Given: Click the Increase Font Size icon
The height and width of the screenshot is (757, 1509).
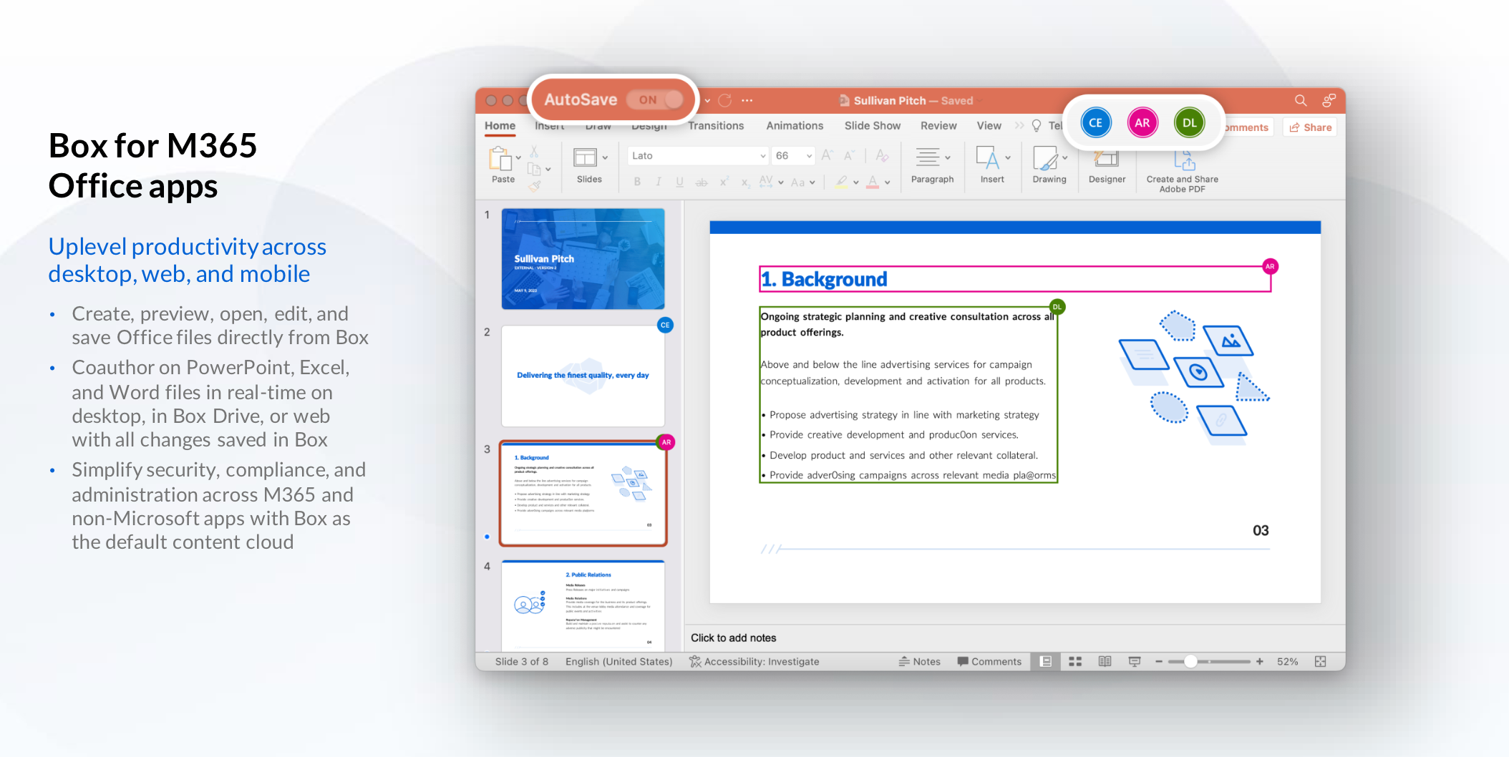Looking at the screenshot, I should (828, 155).
